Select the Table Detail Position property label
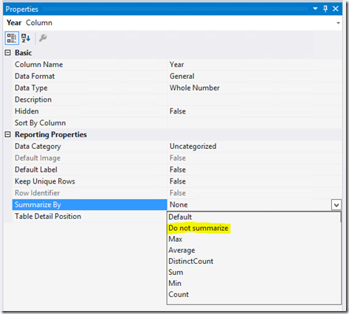This screenshot has width=349, height=314. click(x=48, y=216)
